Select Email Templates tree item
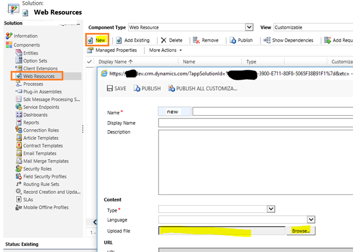This screenshot has height=252, width=353. pyautogui.click(x=40, y=153)
